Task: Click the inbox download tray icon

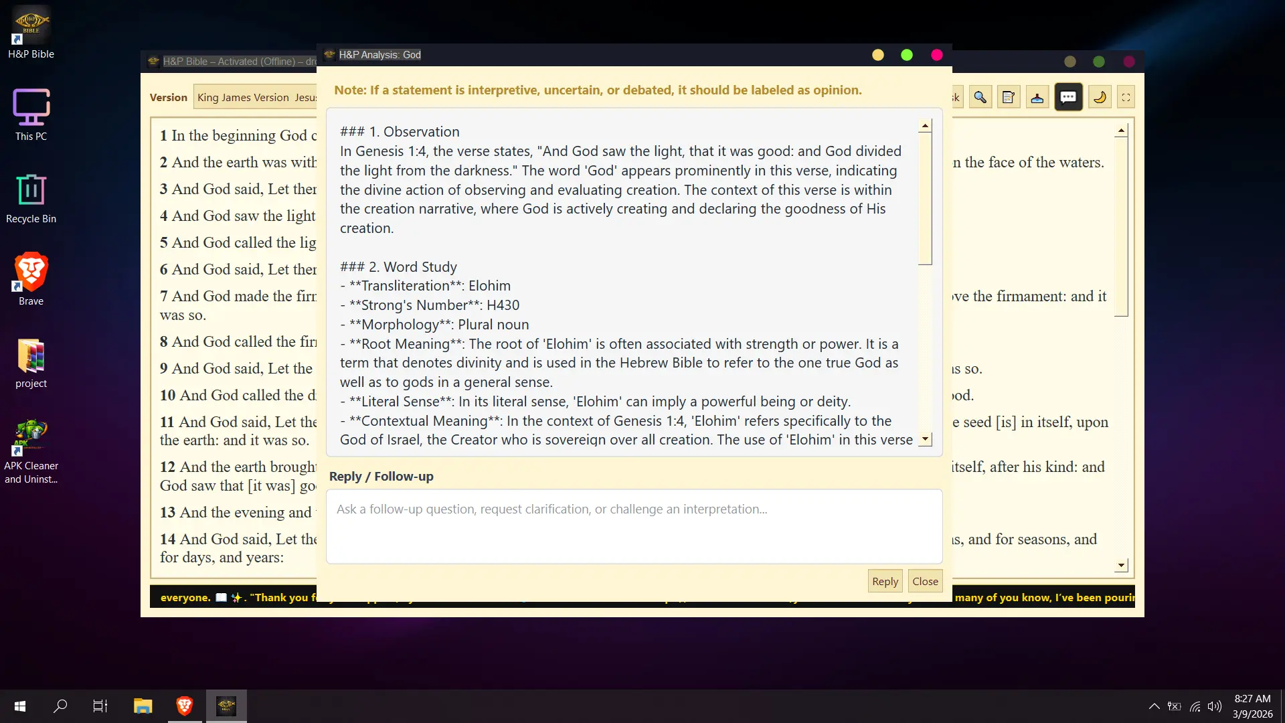Action: (1037, 98)
